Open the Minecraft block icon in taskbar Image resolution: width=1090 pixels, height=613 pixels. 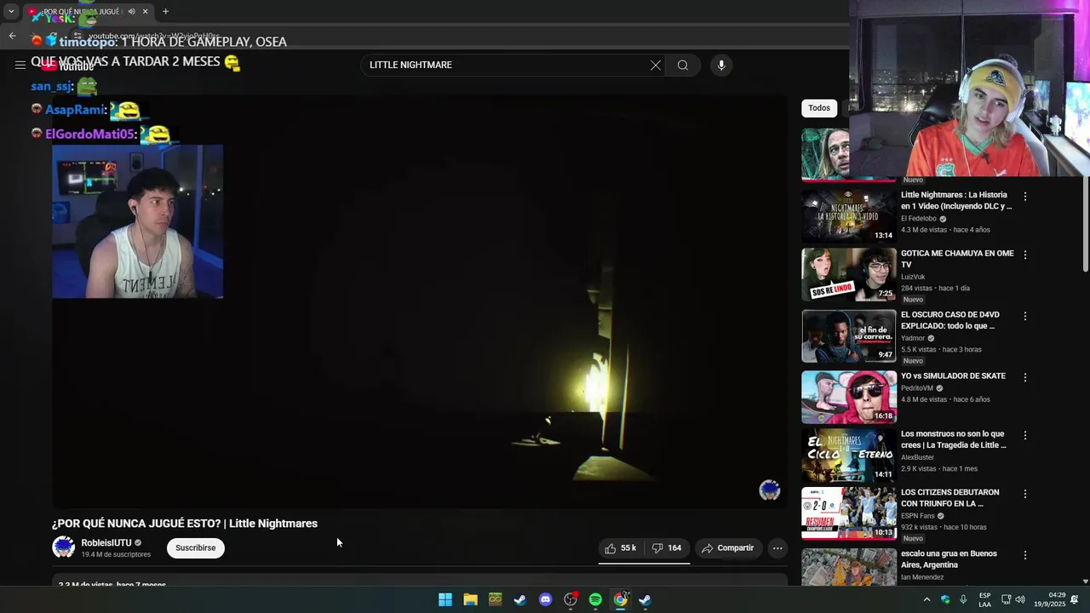tap(496, 599)
